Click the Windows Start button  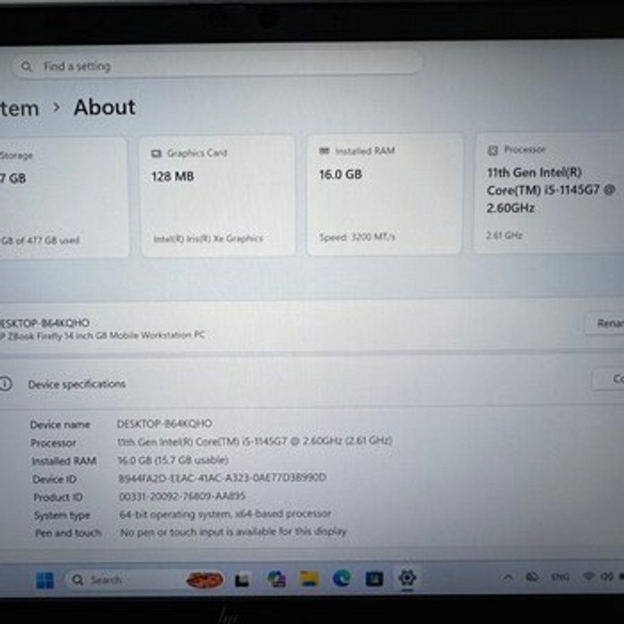(x=44, y=580)
